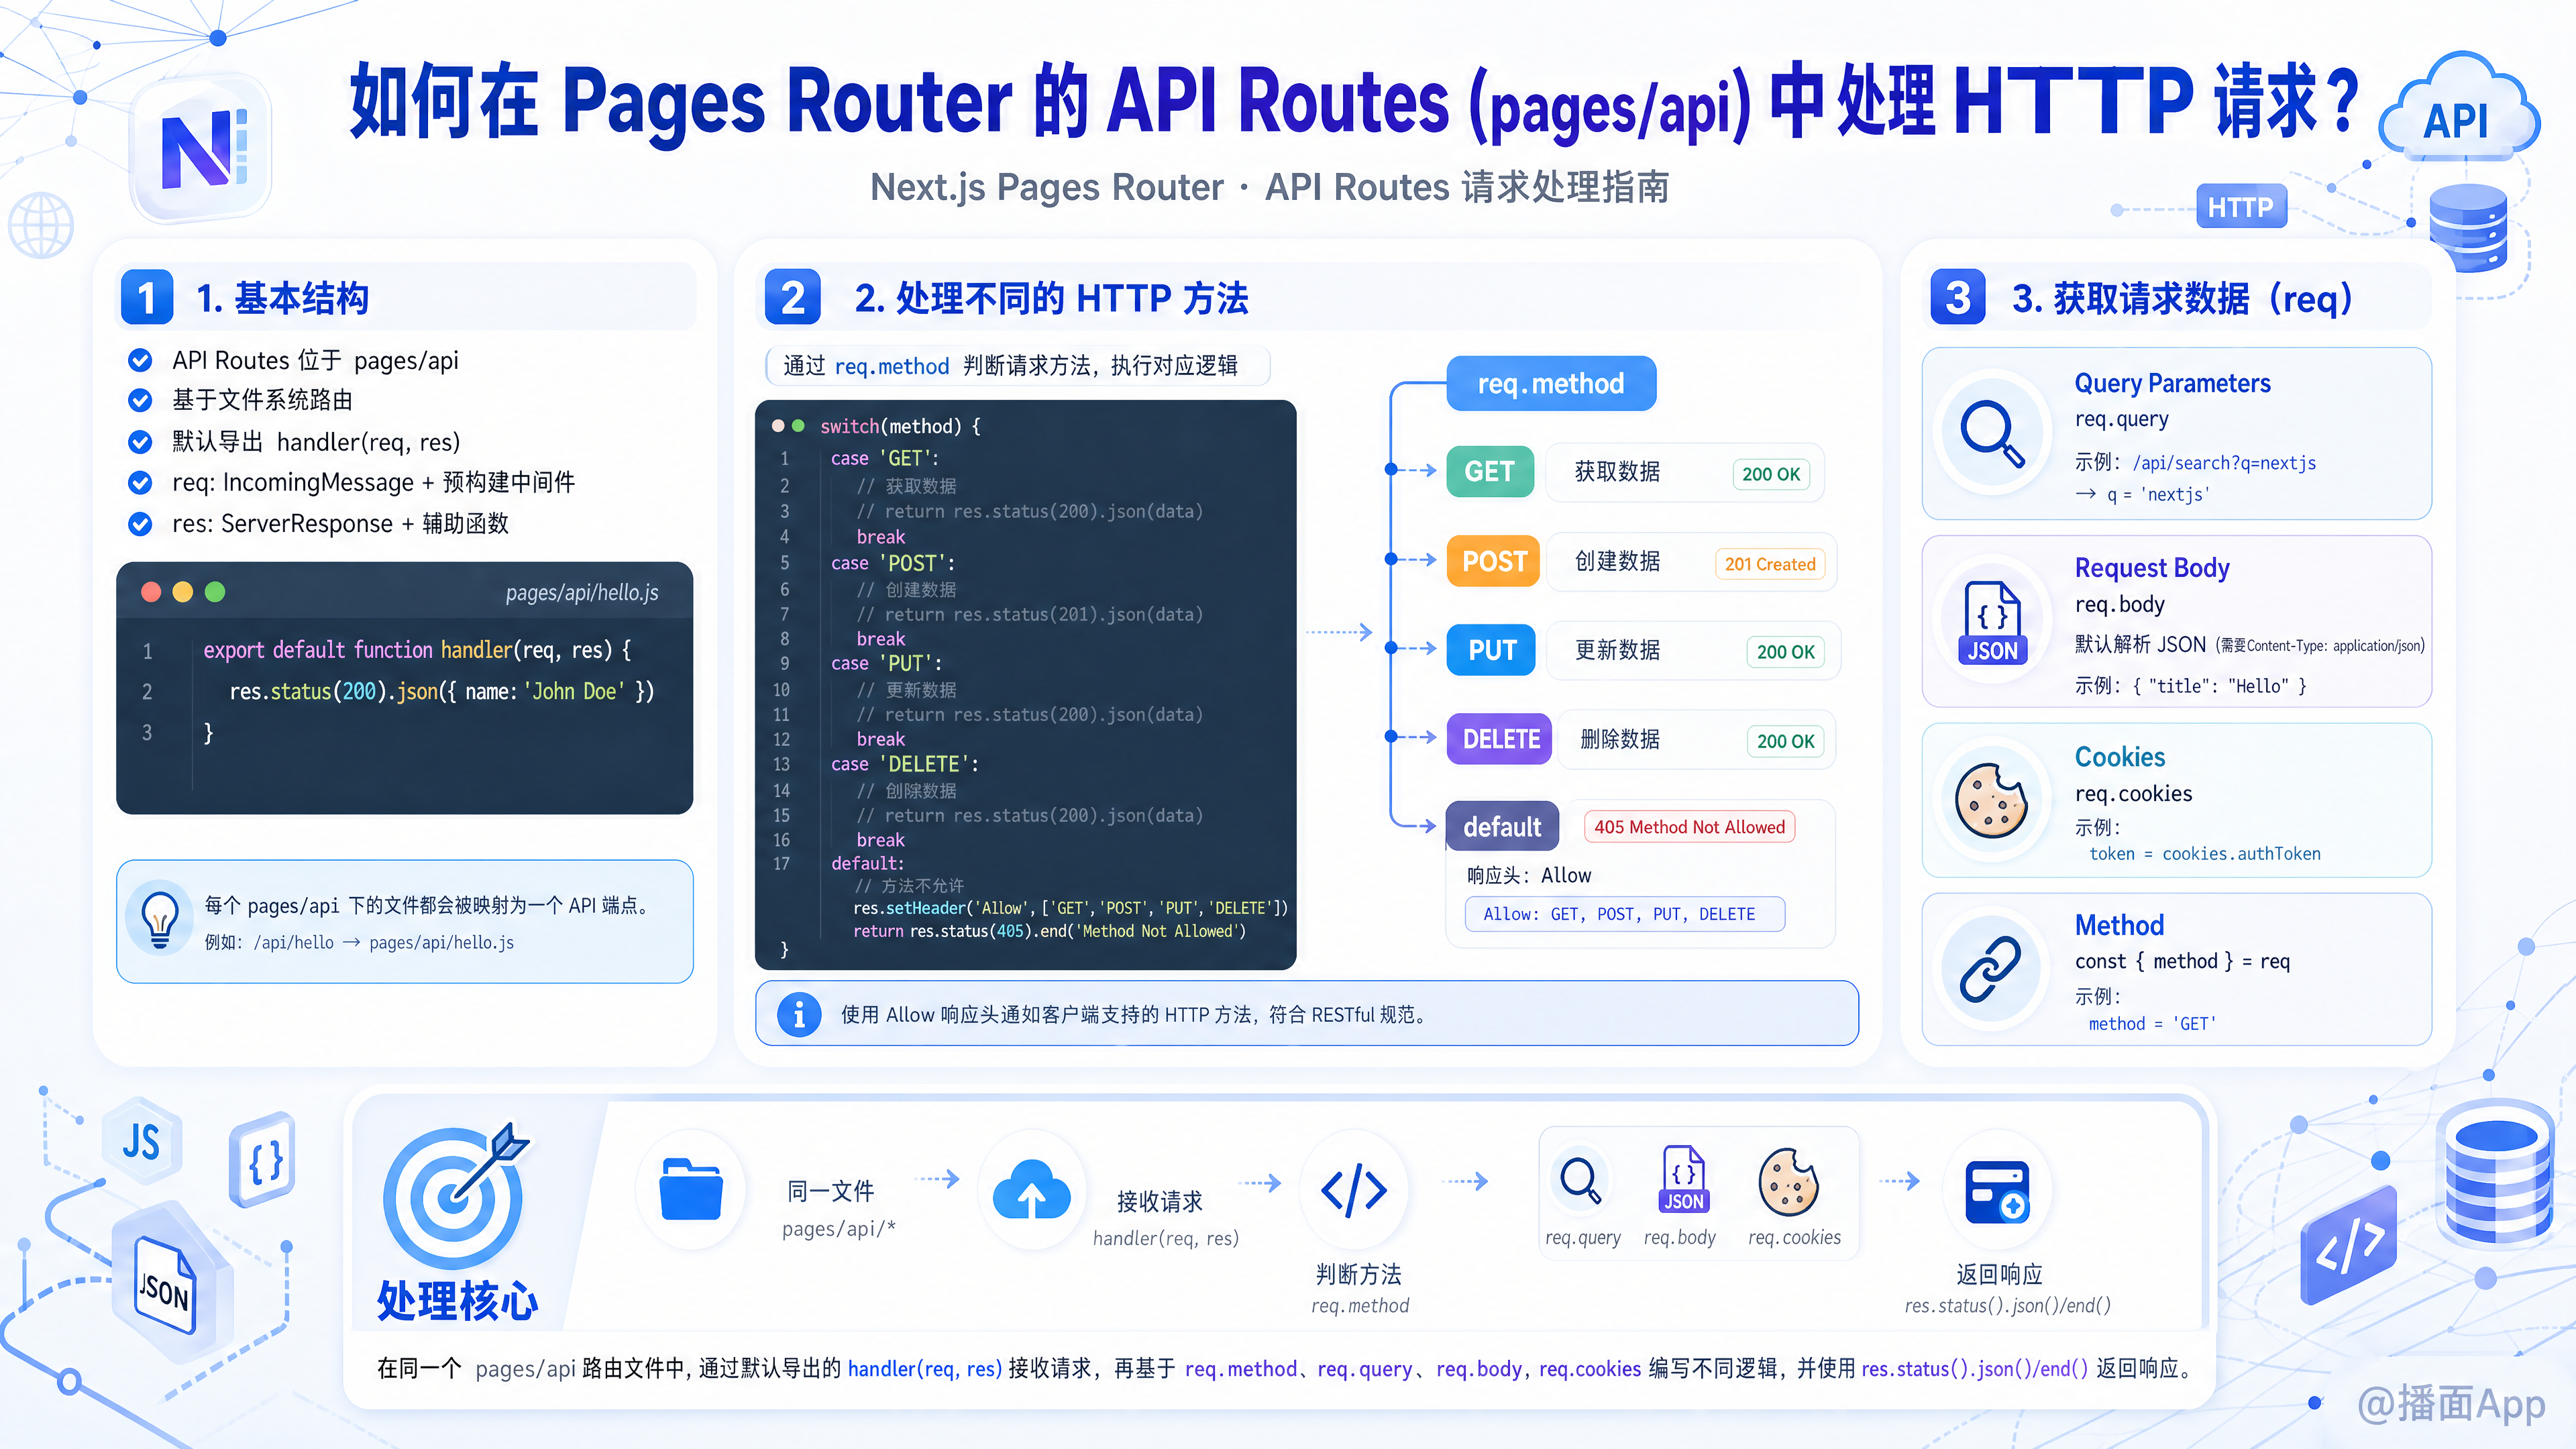2576x1449 pixels.
Task: Click the 'Cookies' card title
Action: click(2119, 757)
